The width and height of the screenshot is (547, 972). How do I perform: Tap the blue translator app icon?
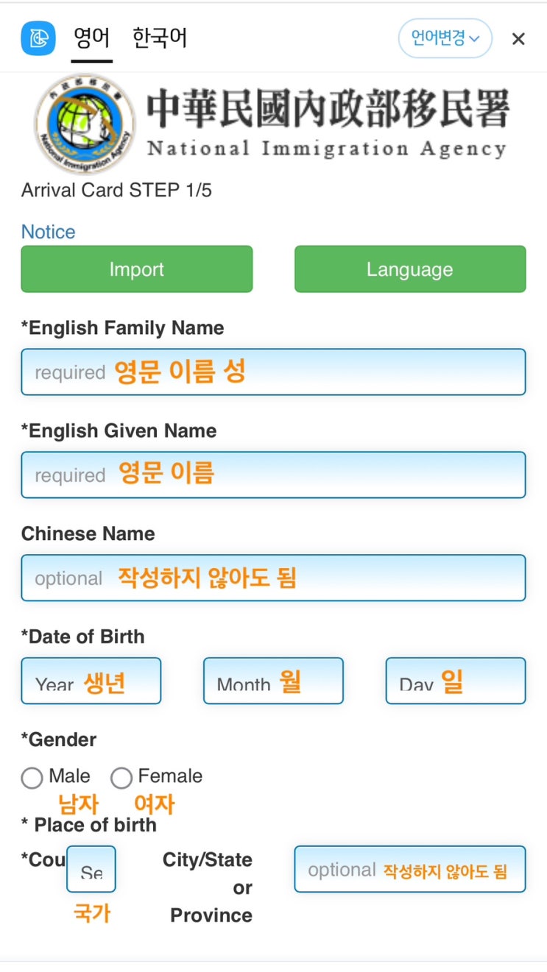(38, 38)
